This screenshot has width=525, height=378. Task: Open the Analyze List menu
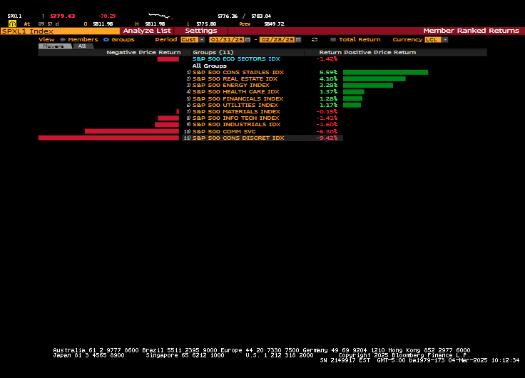(x=147, y=31)
